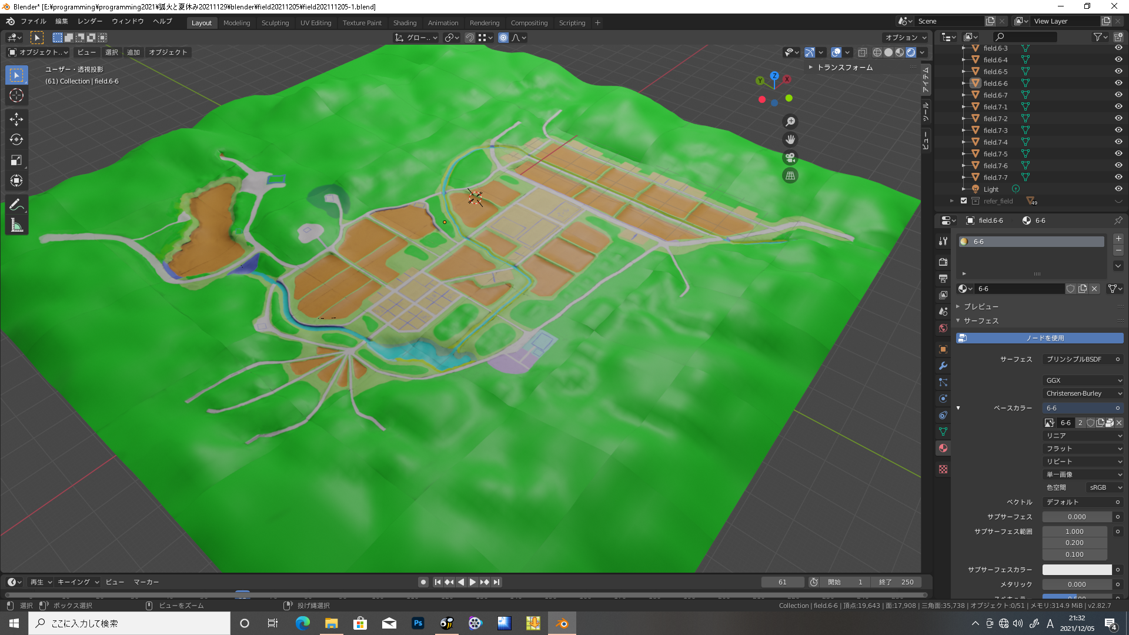Switch to perspective/orthographic grid icon
Screen dimensions: 1129x635
pyautogui.click(x=790, y=176)
